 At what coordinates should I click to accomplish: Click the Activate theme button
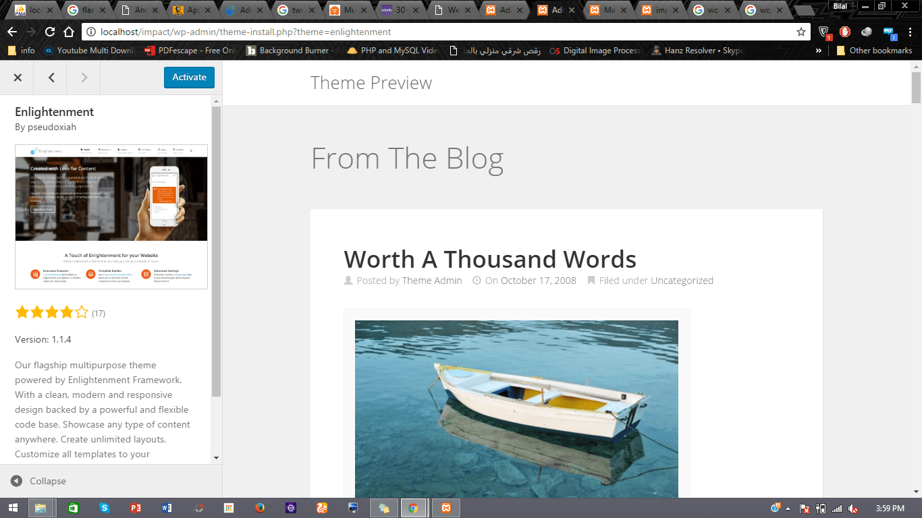(189, 78)
